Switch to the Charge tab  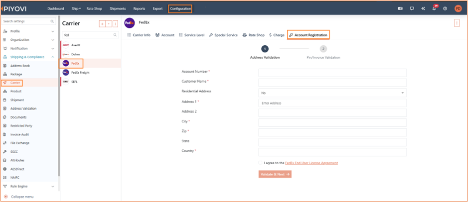[x=277, y=35]
